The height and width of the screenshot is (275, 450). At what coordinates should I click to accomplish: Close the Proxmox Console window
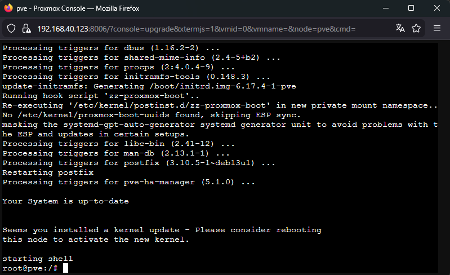436,8
